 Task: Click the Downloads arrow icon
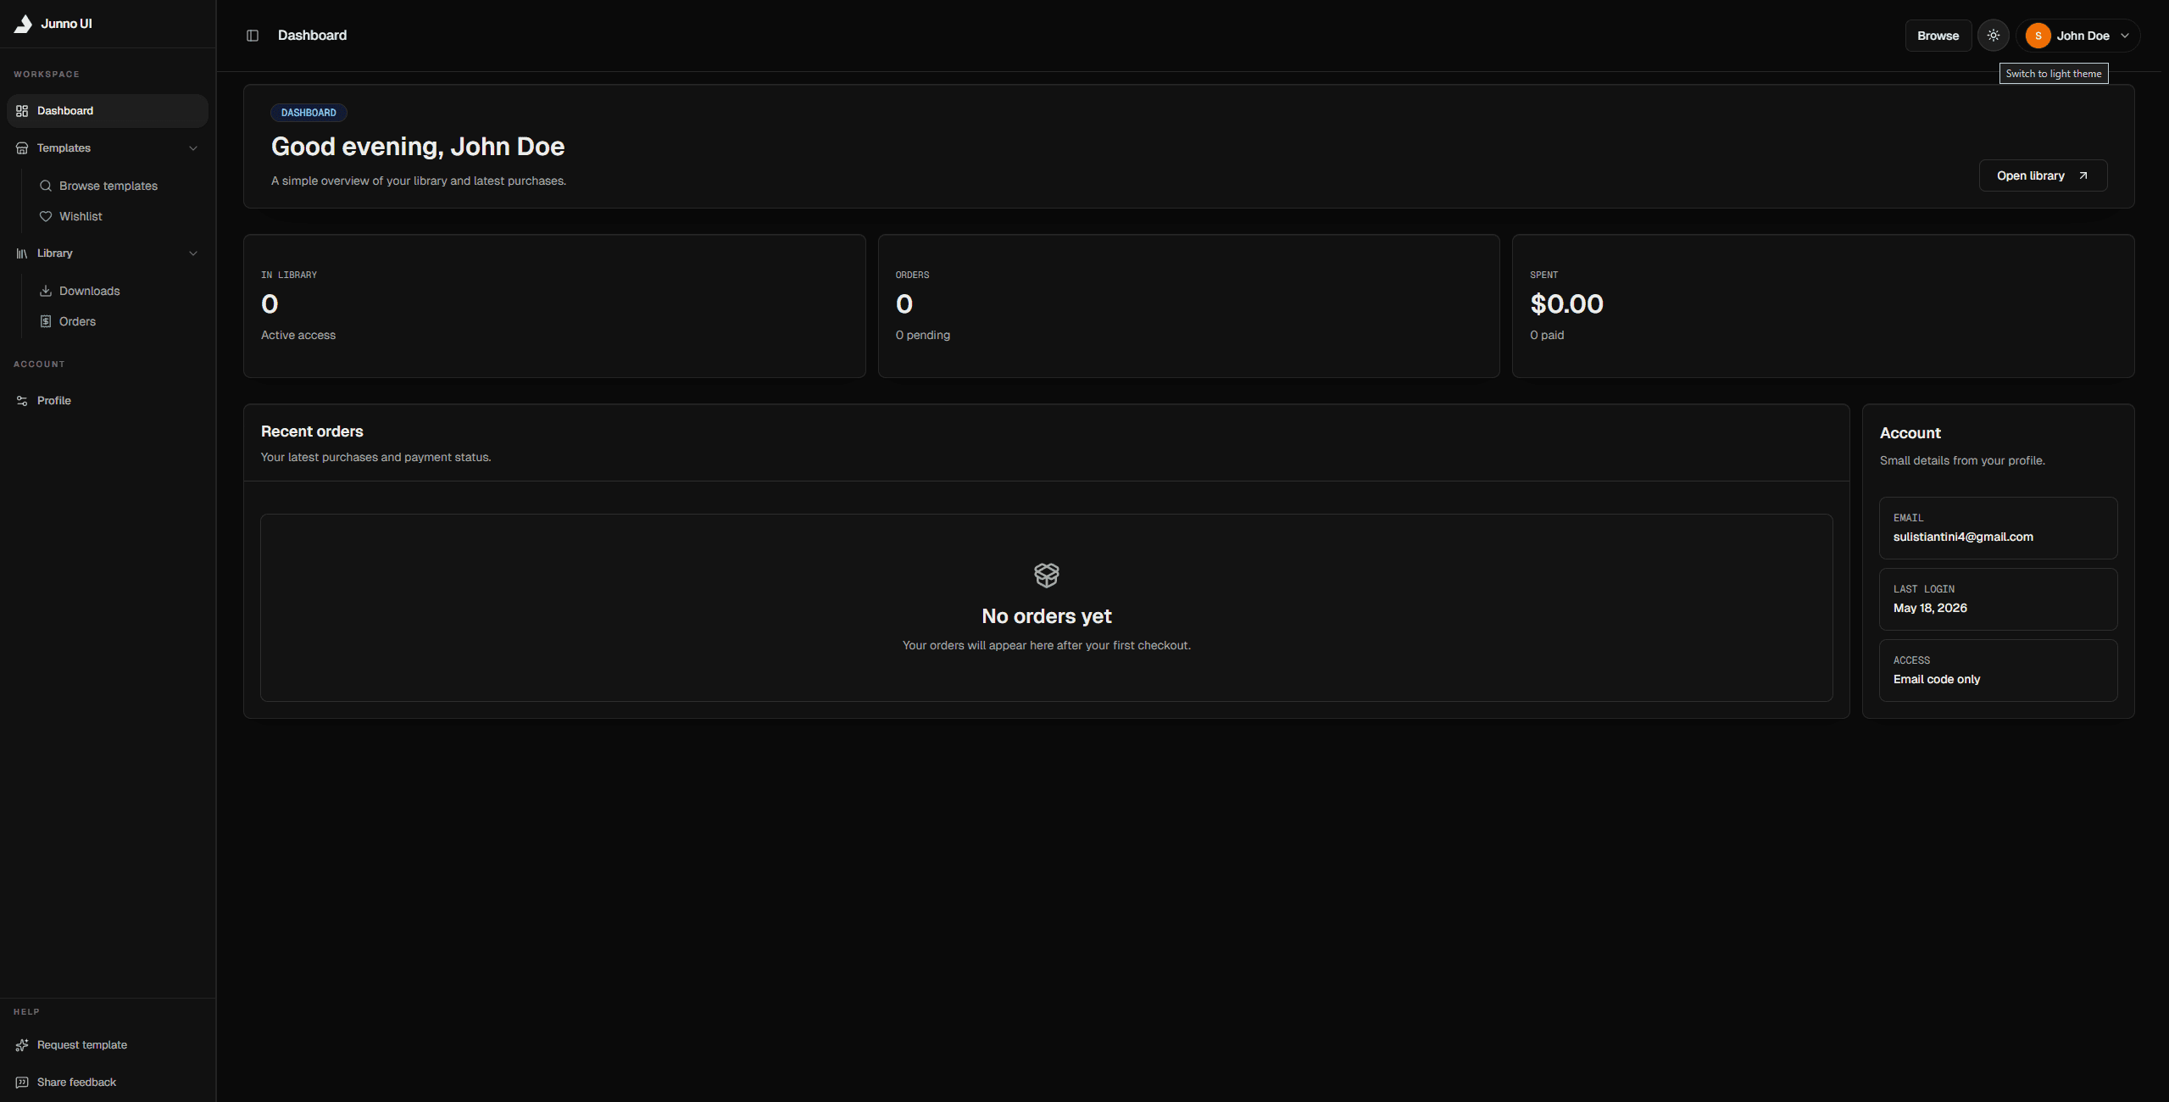coord(46,291)
